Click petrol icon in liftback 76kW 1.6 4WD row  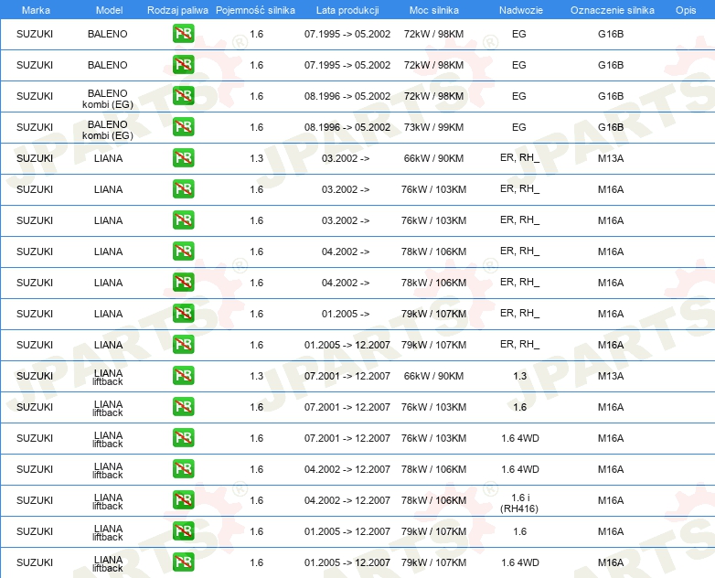(183, 437)
